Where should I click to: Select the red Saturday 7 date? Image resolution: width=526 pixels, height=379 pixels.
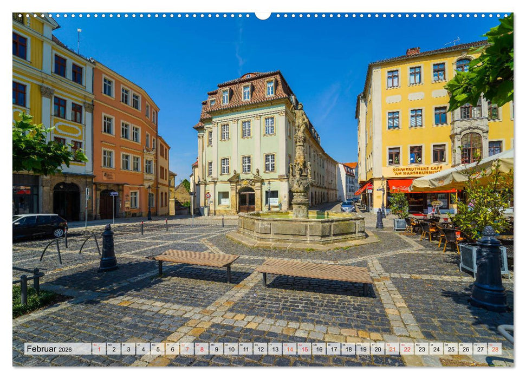tap(187, 350)
